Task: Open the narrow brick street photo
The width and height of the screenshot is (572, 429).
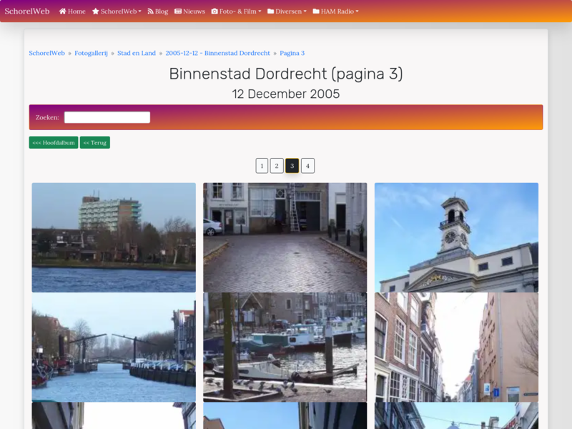Action: (x=456, y=347)
